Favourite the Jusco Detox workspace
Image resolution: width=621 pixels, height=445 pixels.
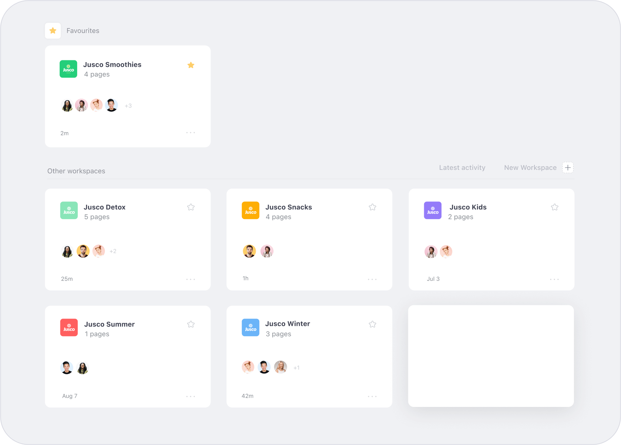191,207
